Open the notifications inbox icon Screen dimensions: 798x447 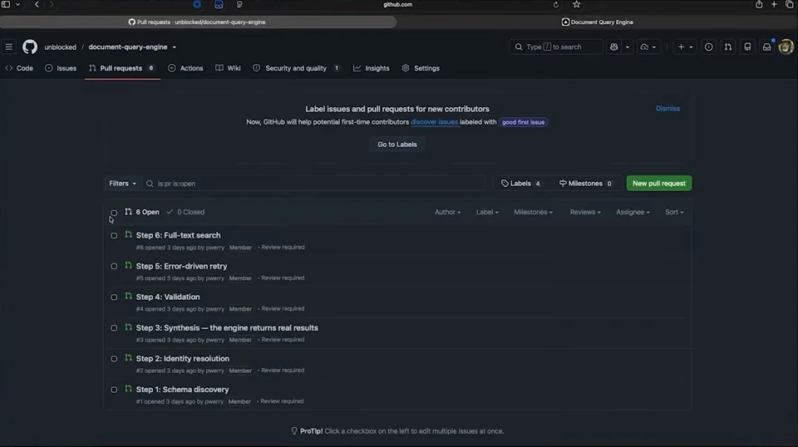click(x=766, y=47)
